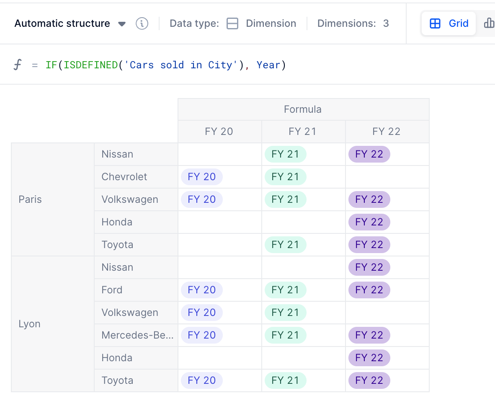Select the FY 22 chip in Lyon Toyota row

click(369, 380)
